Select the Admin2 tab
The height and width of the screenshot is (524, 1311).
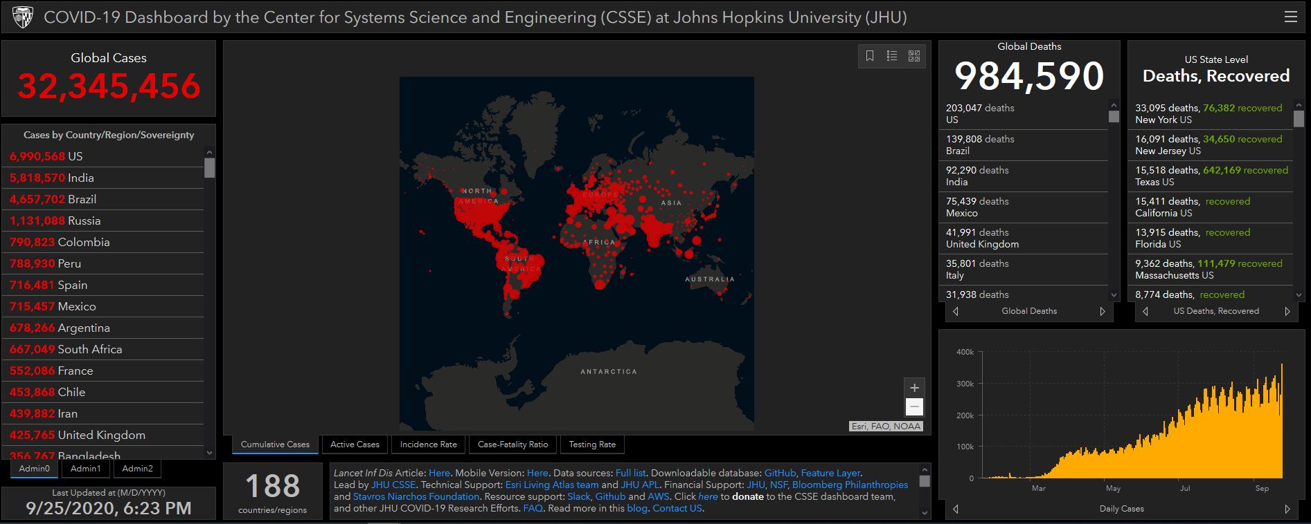(x=137, y=469)
